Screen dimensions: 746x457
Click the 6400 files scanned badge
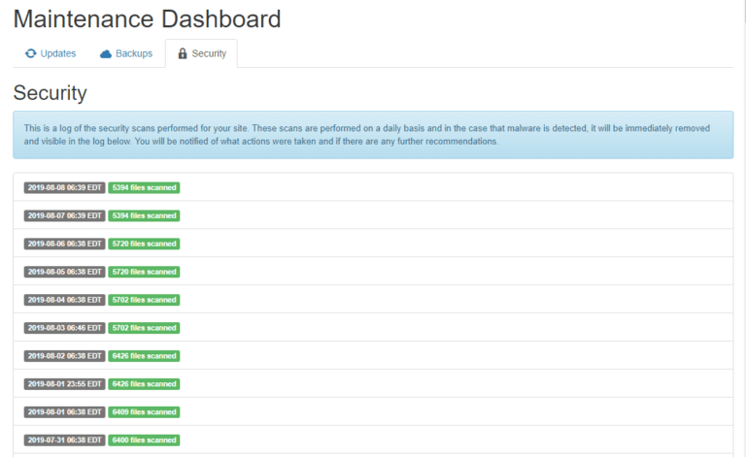144,440
